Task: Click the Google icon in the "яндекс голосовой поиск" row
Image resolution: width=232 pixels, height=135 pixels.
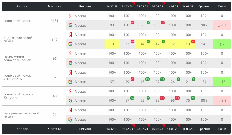Action: coord(70,44)
